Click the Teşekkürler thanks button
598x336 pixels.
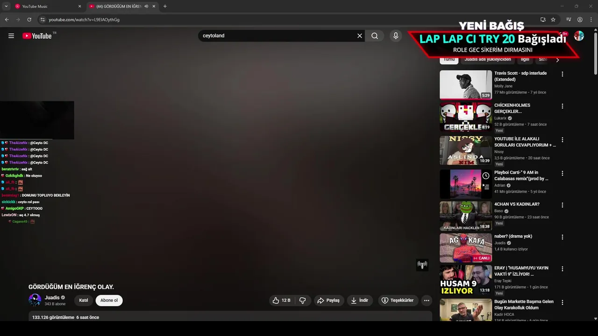398,301
